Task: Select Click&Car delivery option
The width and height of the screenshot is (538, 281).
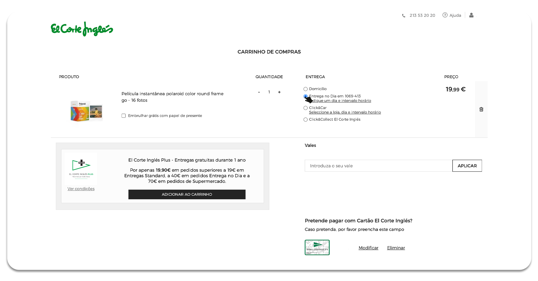Action: click(306, 108)
